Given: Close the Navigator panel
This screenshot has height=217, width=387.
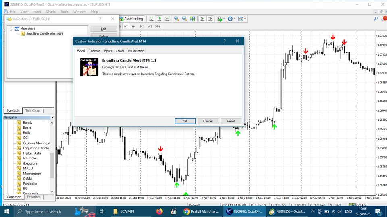Looking at the screenshot, I should pyautogui.click(x=52, y=118).
